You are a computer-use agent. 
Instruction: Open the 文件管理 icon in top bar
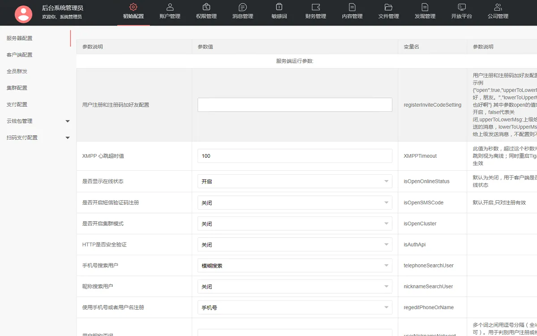click(388, 8)
